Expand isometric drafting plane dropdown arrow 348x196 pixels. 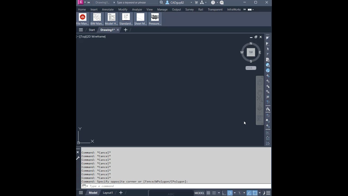pyautogui.click(x=244, y=193)
